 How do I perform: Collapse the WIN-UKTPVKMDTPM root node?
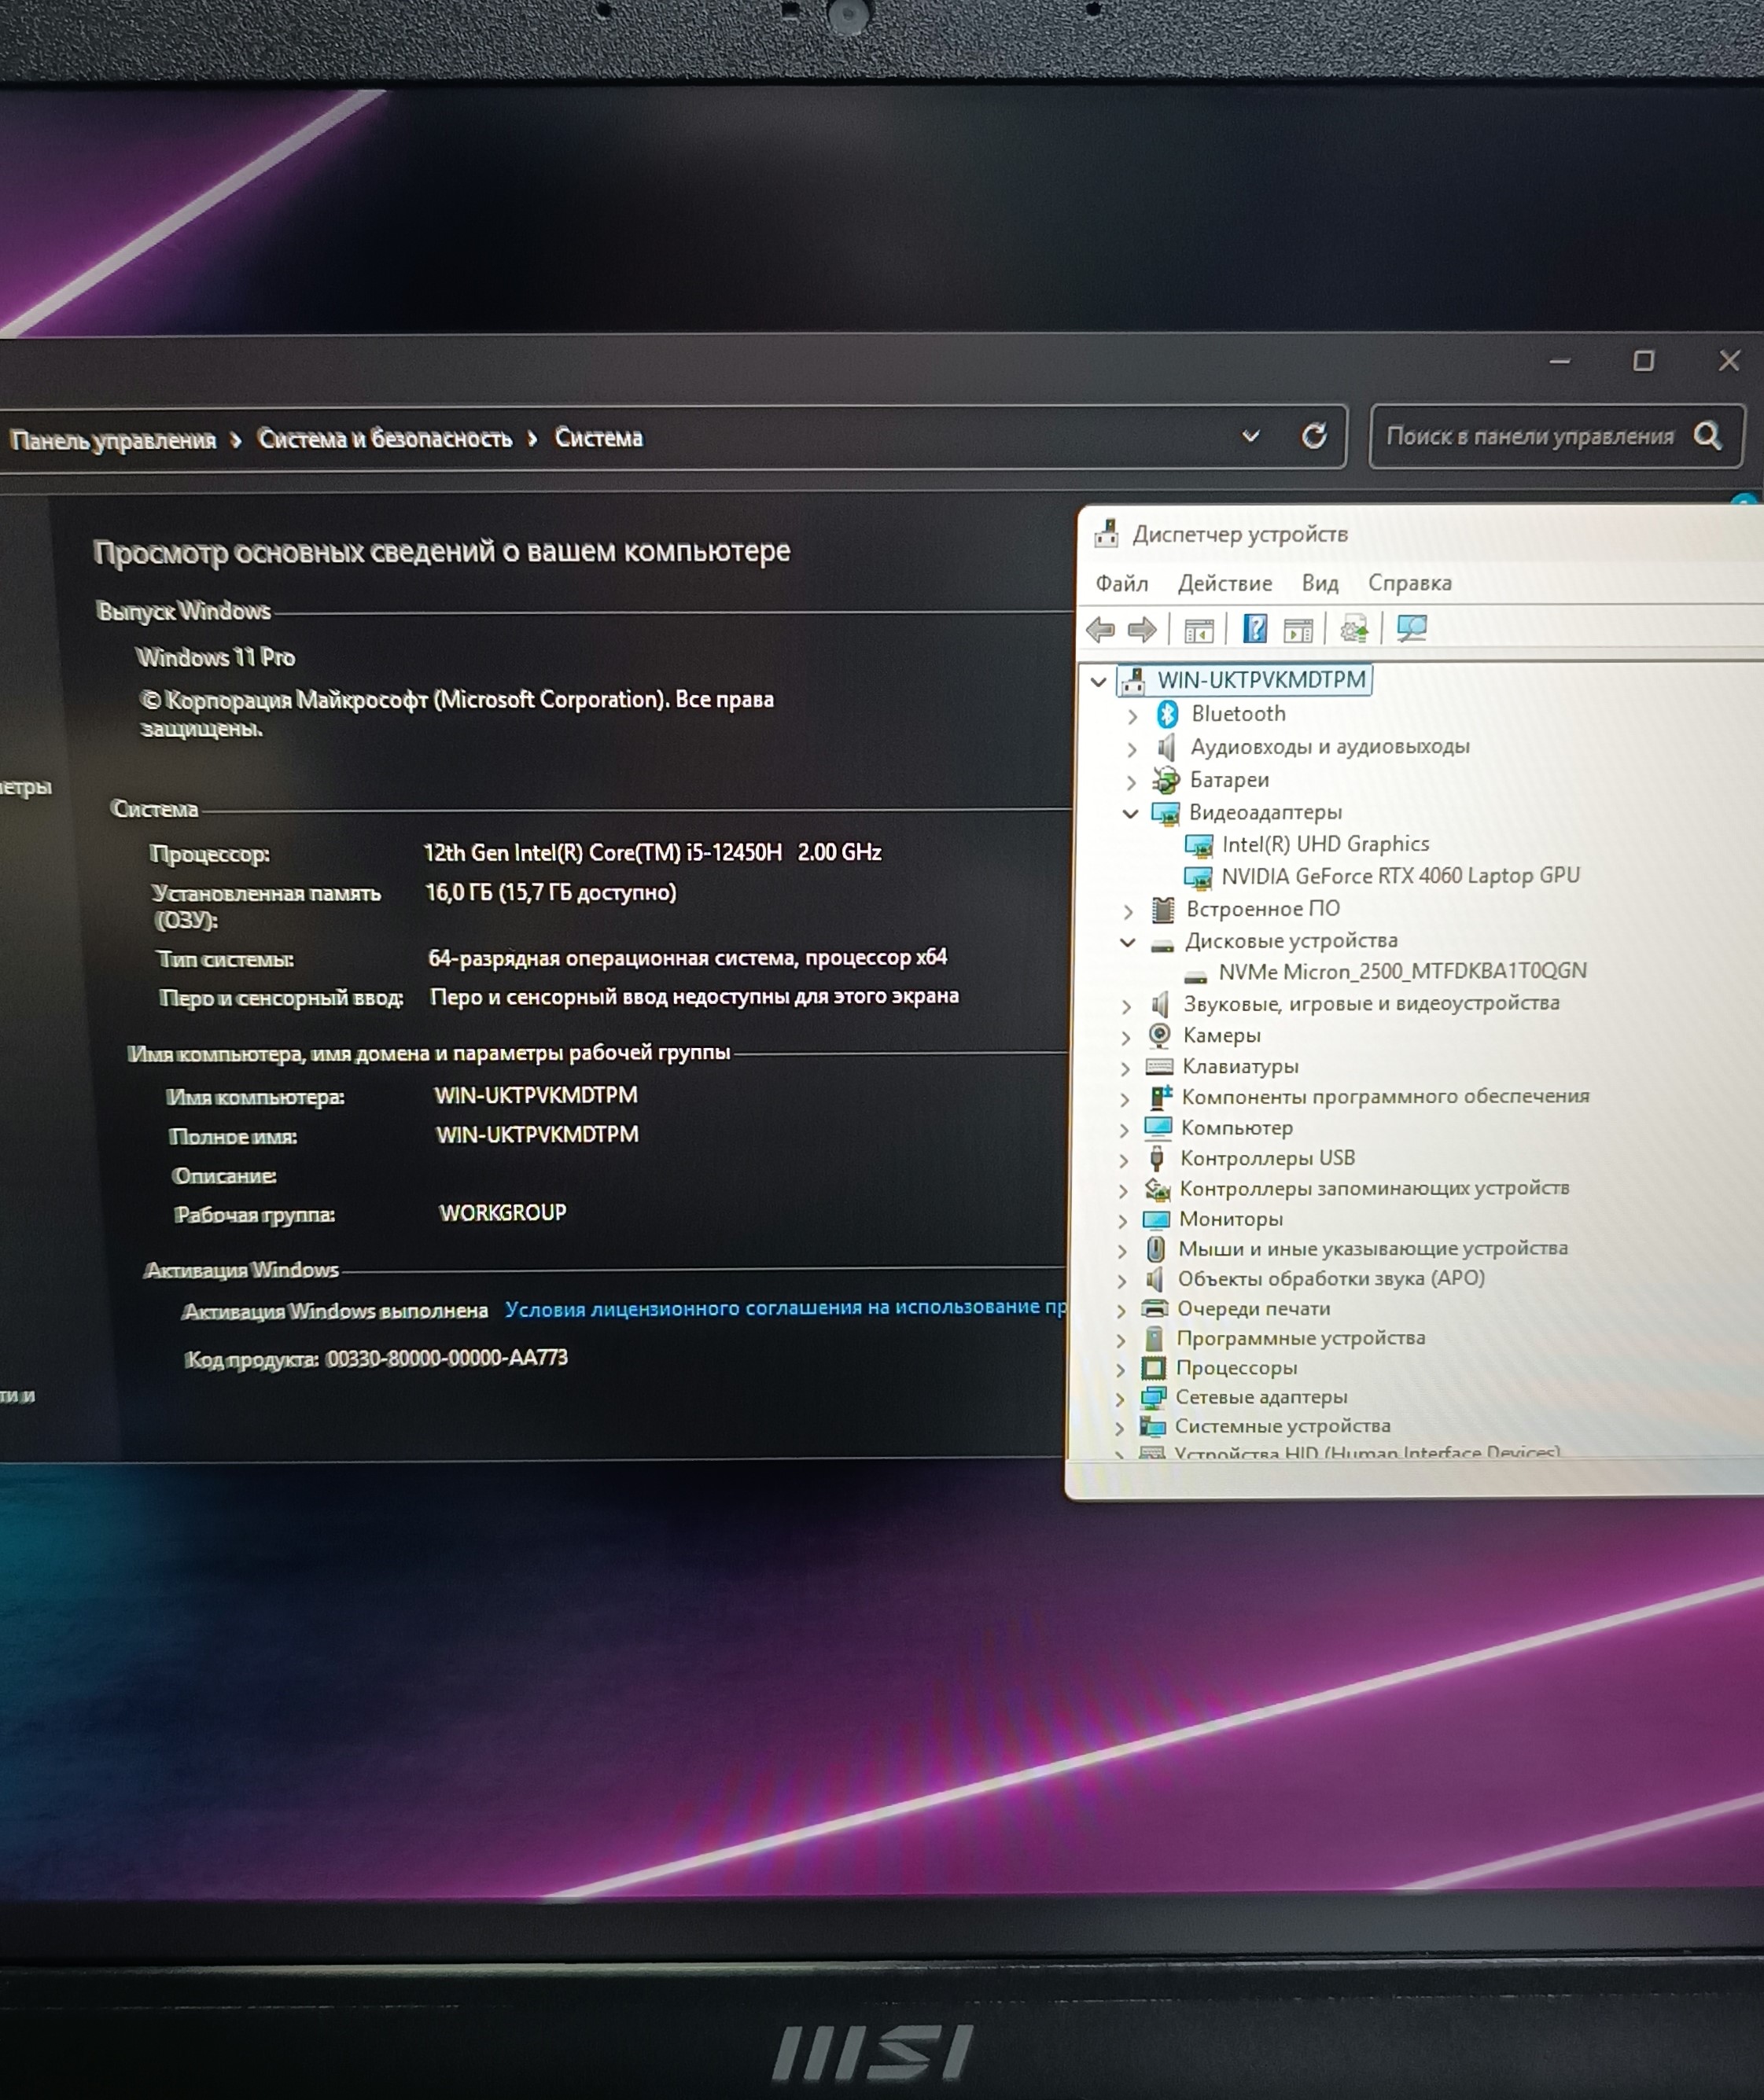tap(1098, 682)
